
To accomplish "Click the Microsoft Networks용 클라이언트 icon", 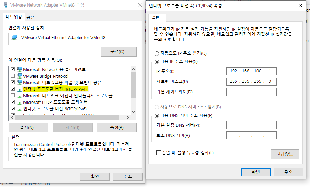I will [20, 69].
